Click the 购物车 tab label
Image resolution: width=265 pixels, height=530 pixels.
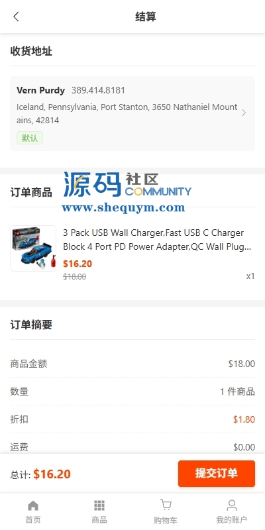[165, 519]
